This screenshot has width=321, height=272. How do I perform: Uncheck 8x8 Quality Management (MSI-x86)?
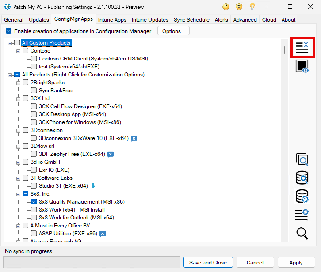click(x=34, y=202)
